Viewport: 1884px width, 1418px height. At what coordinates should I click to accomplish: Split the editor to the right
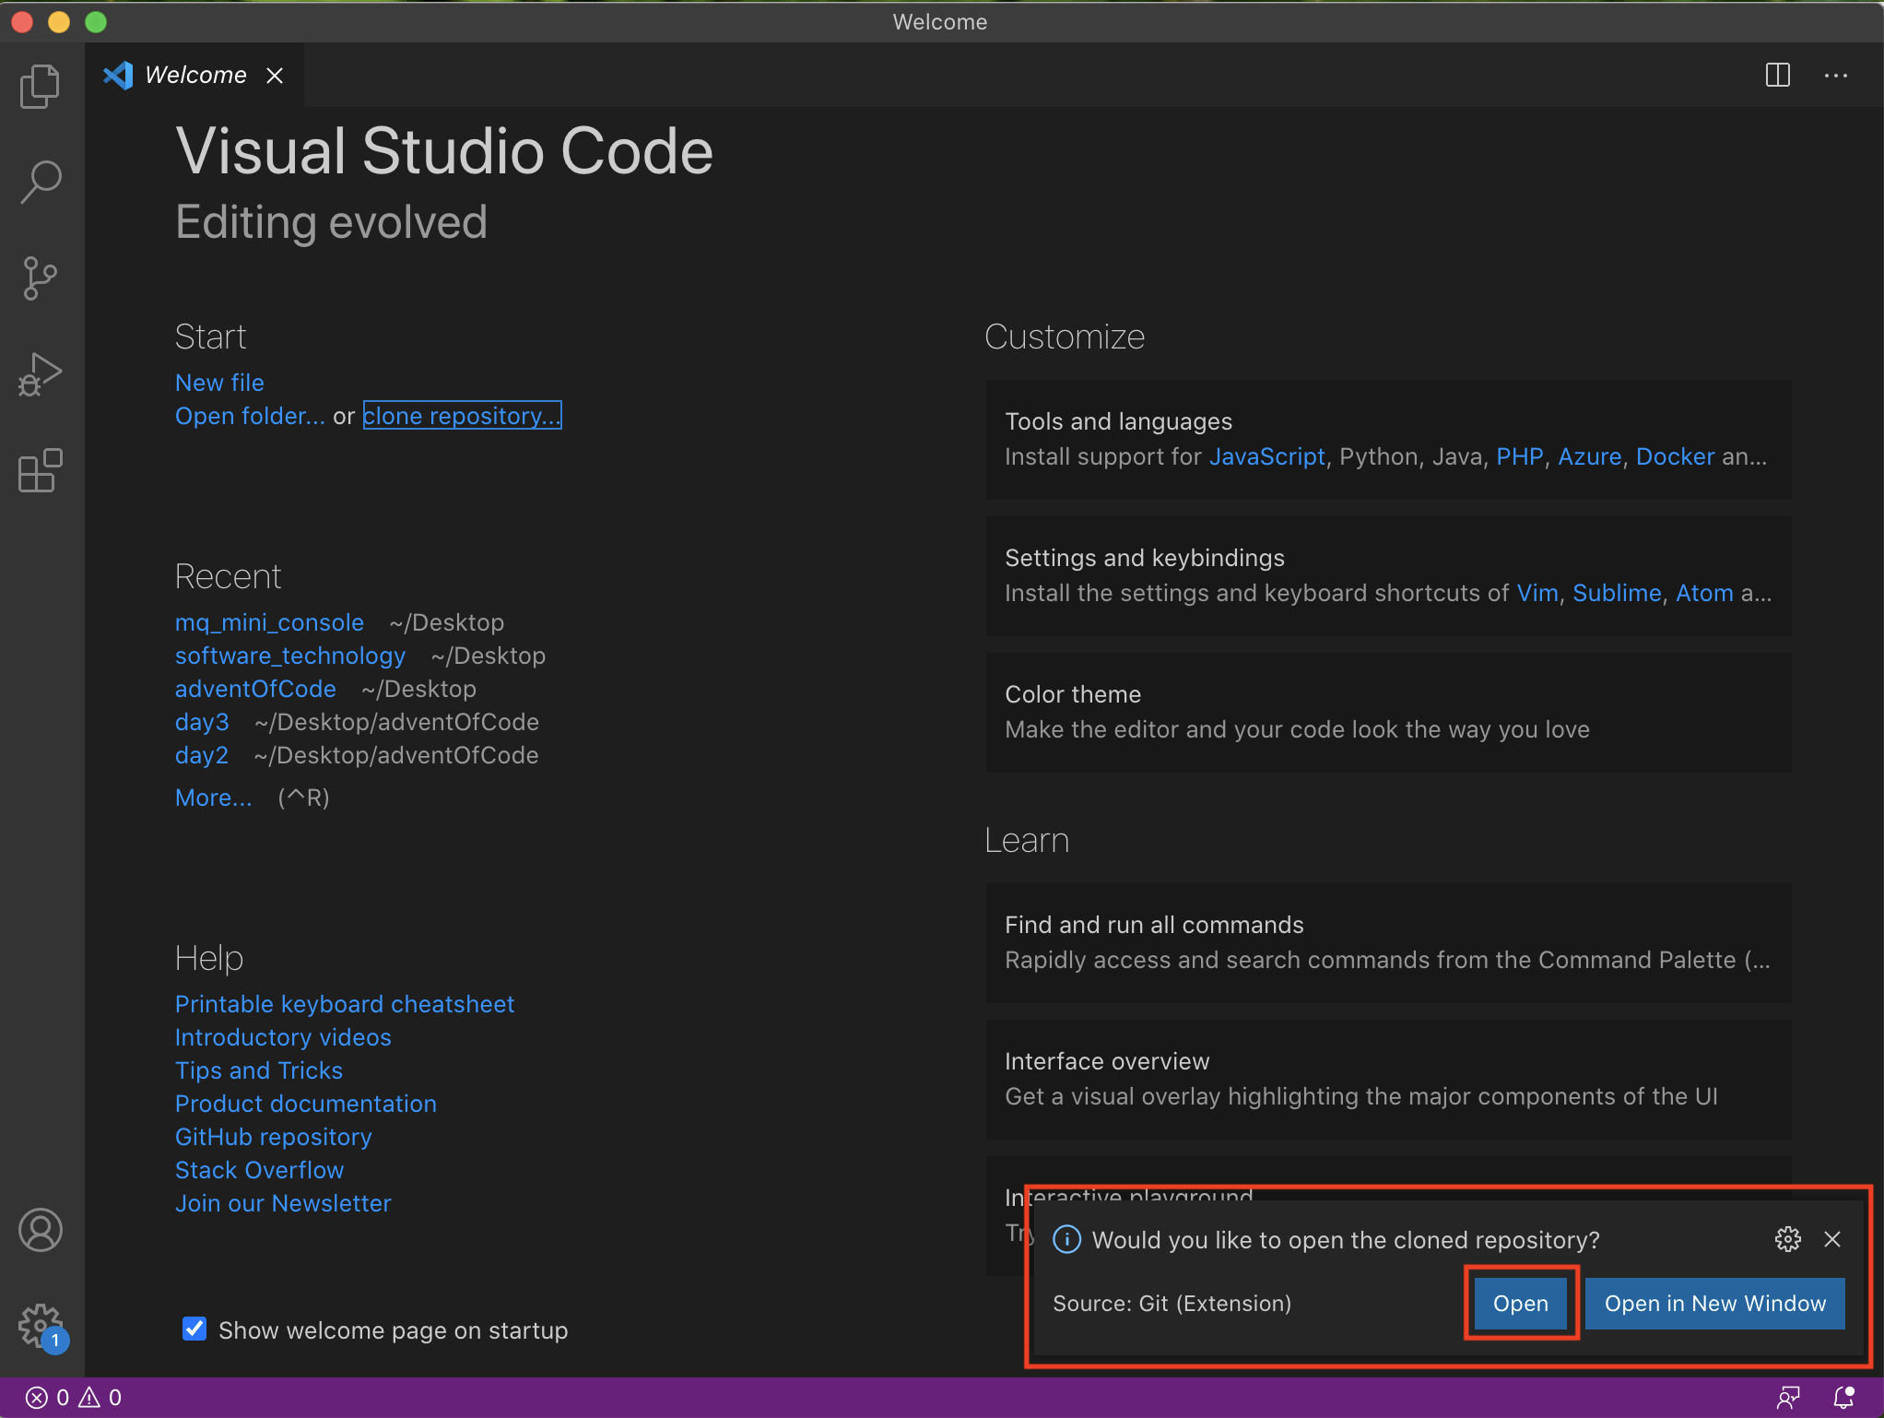pos(1778,75)
